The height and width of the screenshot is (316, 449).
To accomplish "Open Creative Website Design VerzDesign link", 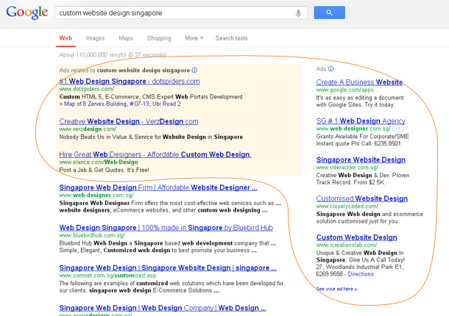I will tap(128, 121).
